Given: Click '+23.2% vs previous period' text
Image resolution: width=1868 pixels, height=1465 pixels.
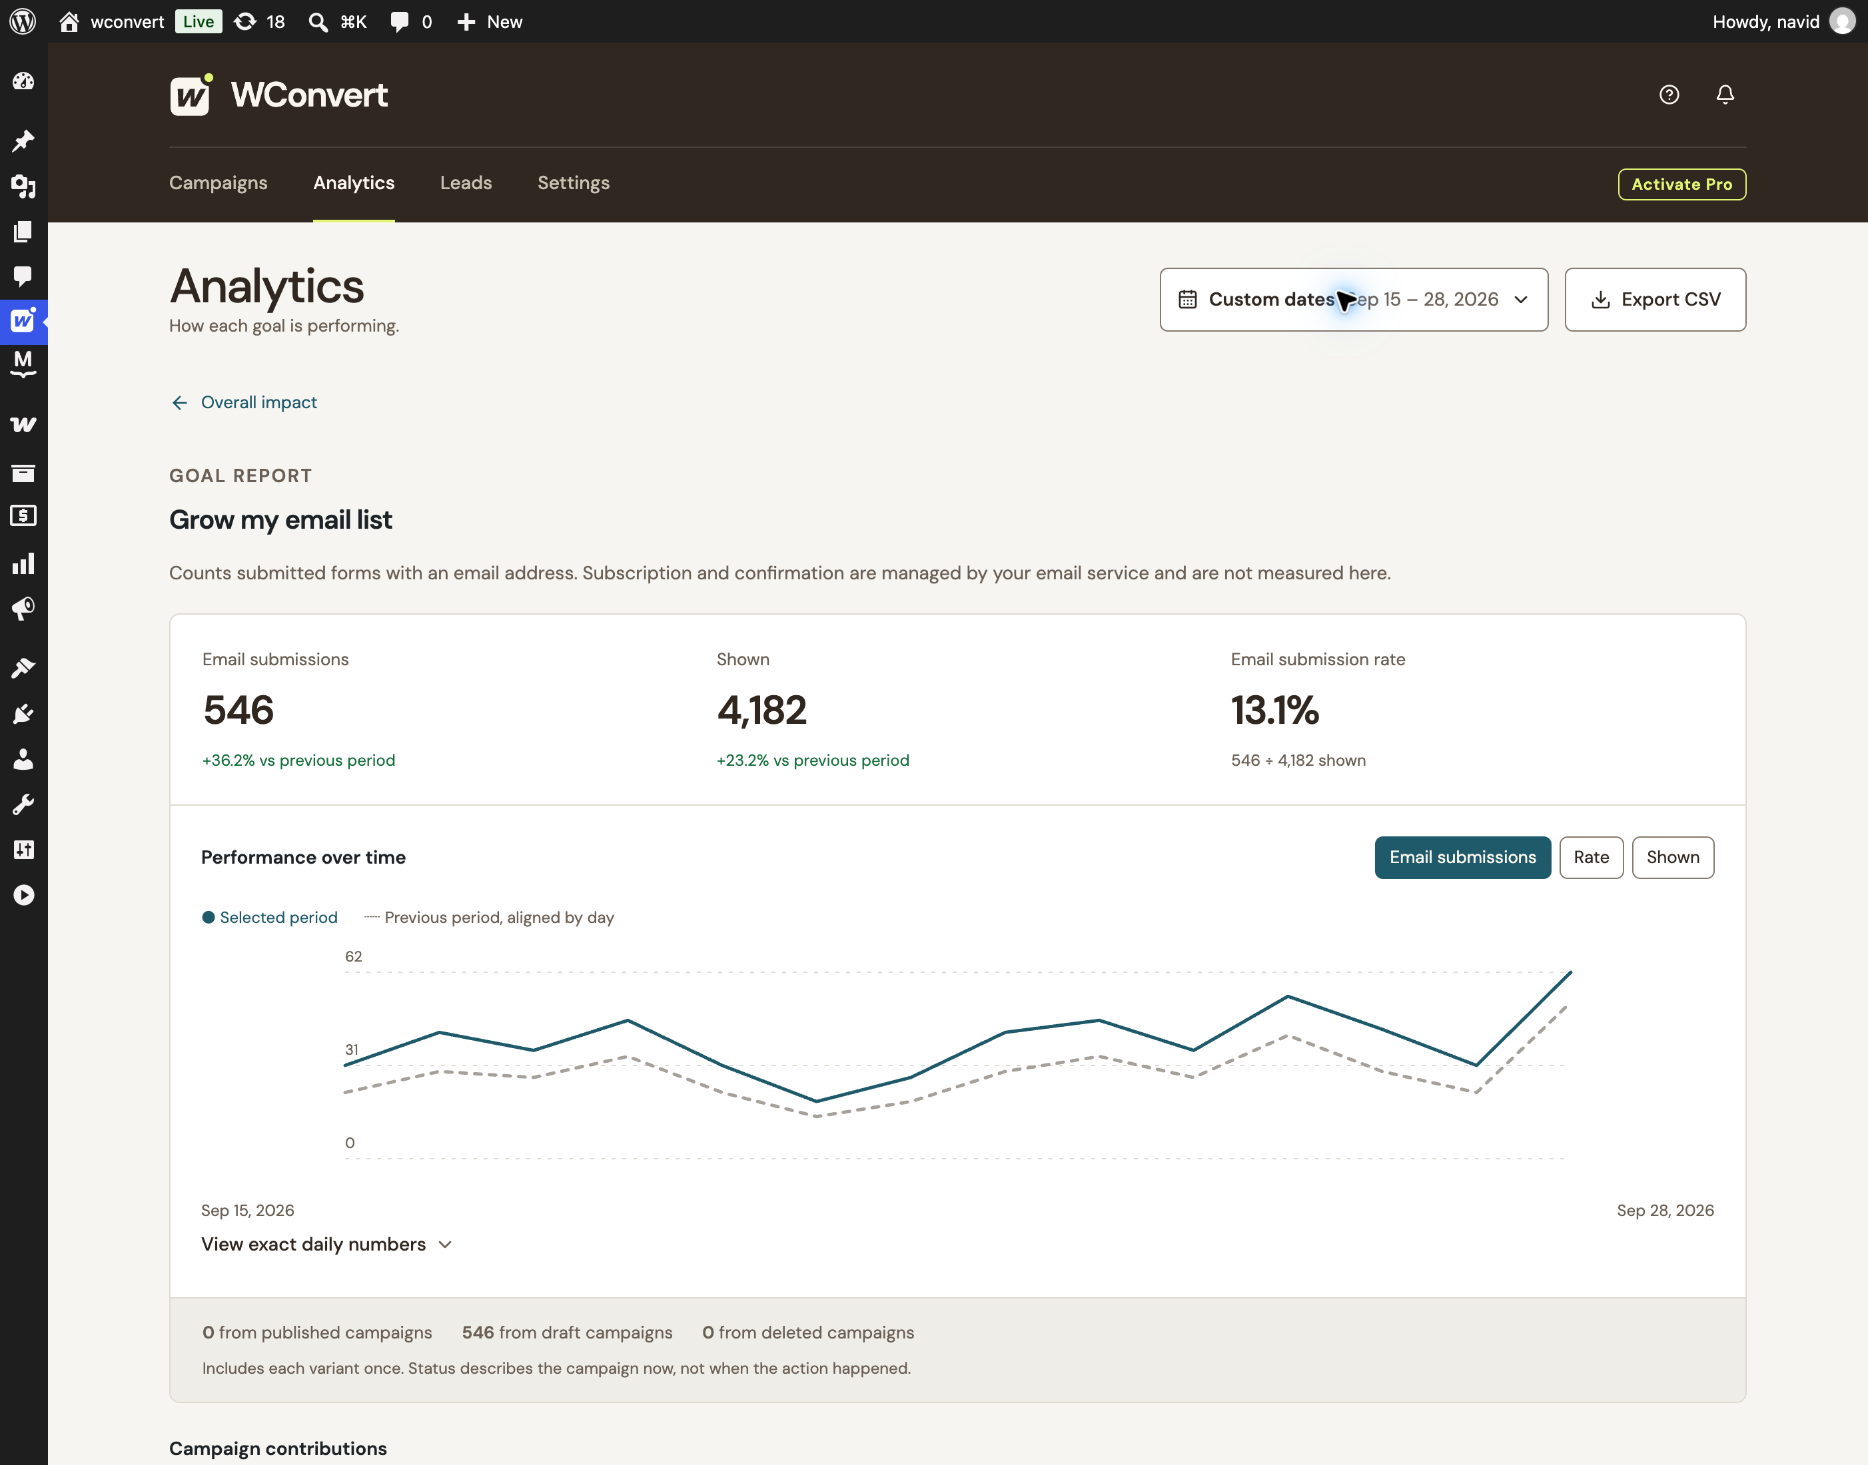Looking at the screenshot, I should click(x=813, y=760).
